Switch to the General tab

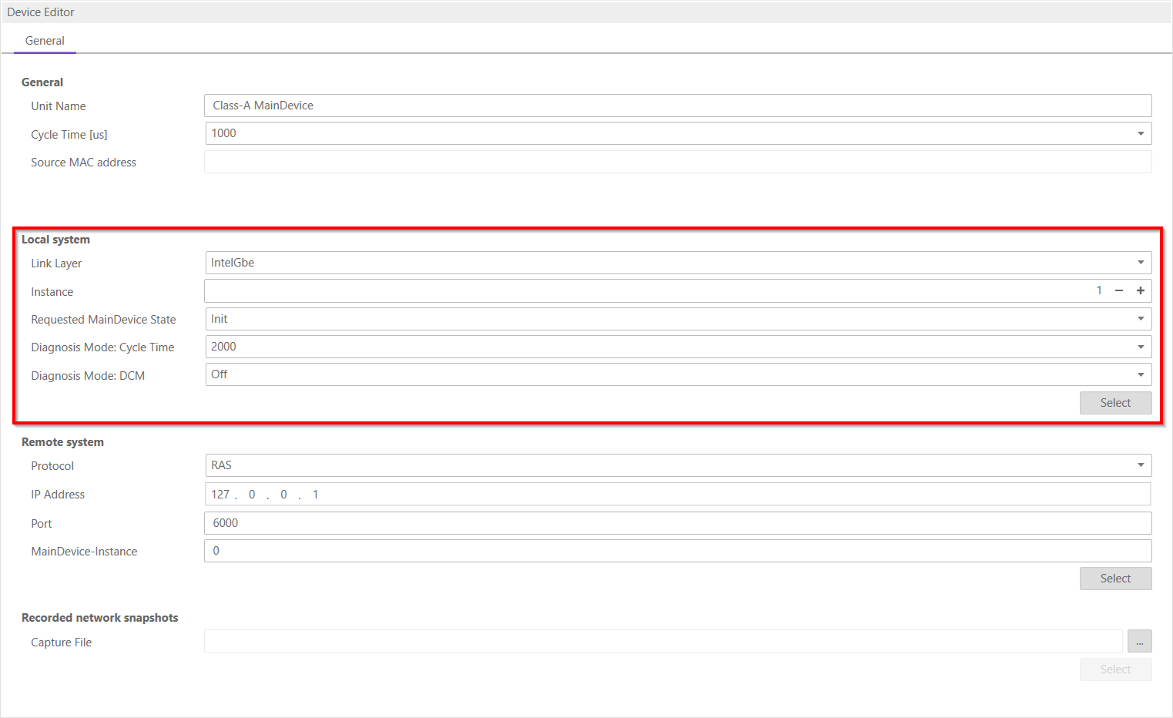45,41
